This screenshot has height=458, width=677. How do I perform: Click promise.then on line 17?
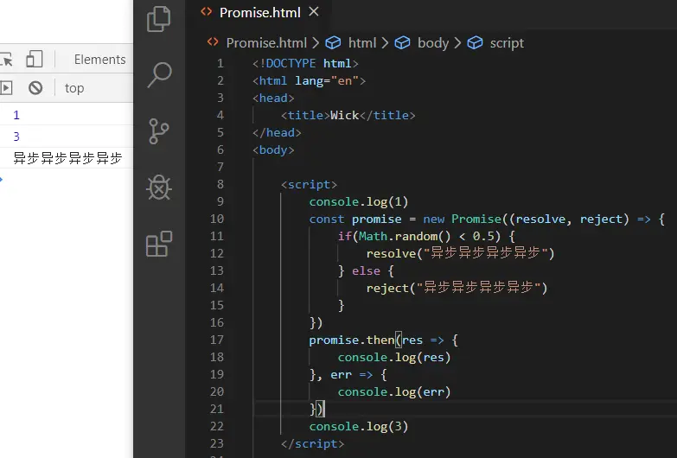[x=351, y=340]
